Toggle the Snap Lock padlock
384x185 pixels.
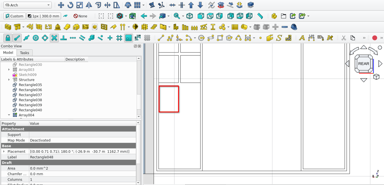8,38
